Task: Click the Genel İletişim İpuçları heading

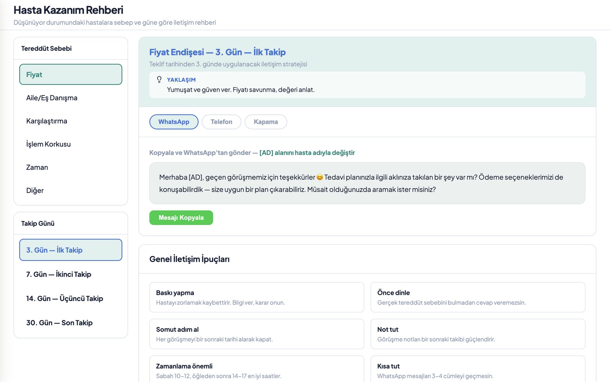Action: coord(189,259)
